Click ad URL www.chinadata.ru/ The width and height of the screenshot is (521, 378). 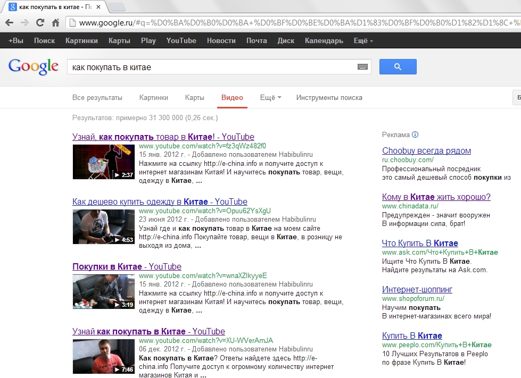[410, 206]
